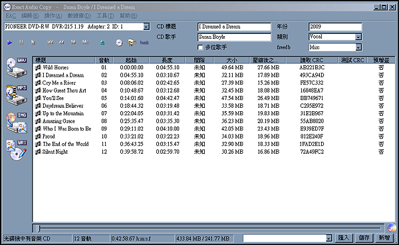Open the 數據庫(D) menu
Screen dimensions: 399x245
[x=79, y=16]
